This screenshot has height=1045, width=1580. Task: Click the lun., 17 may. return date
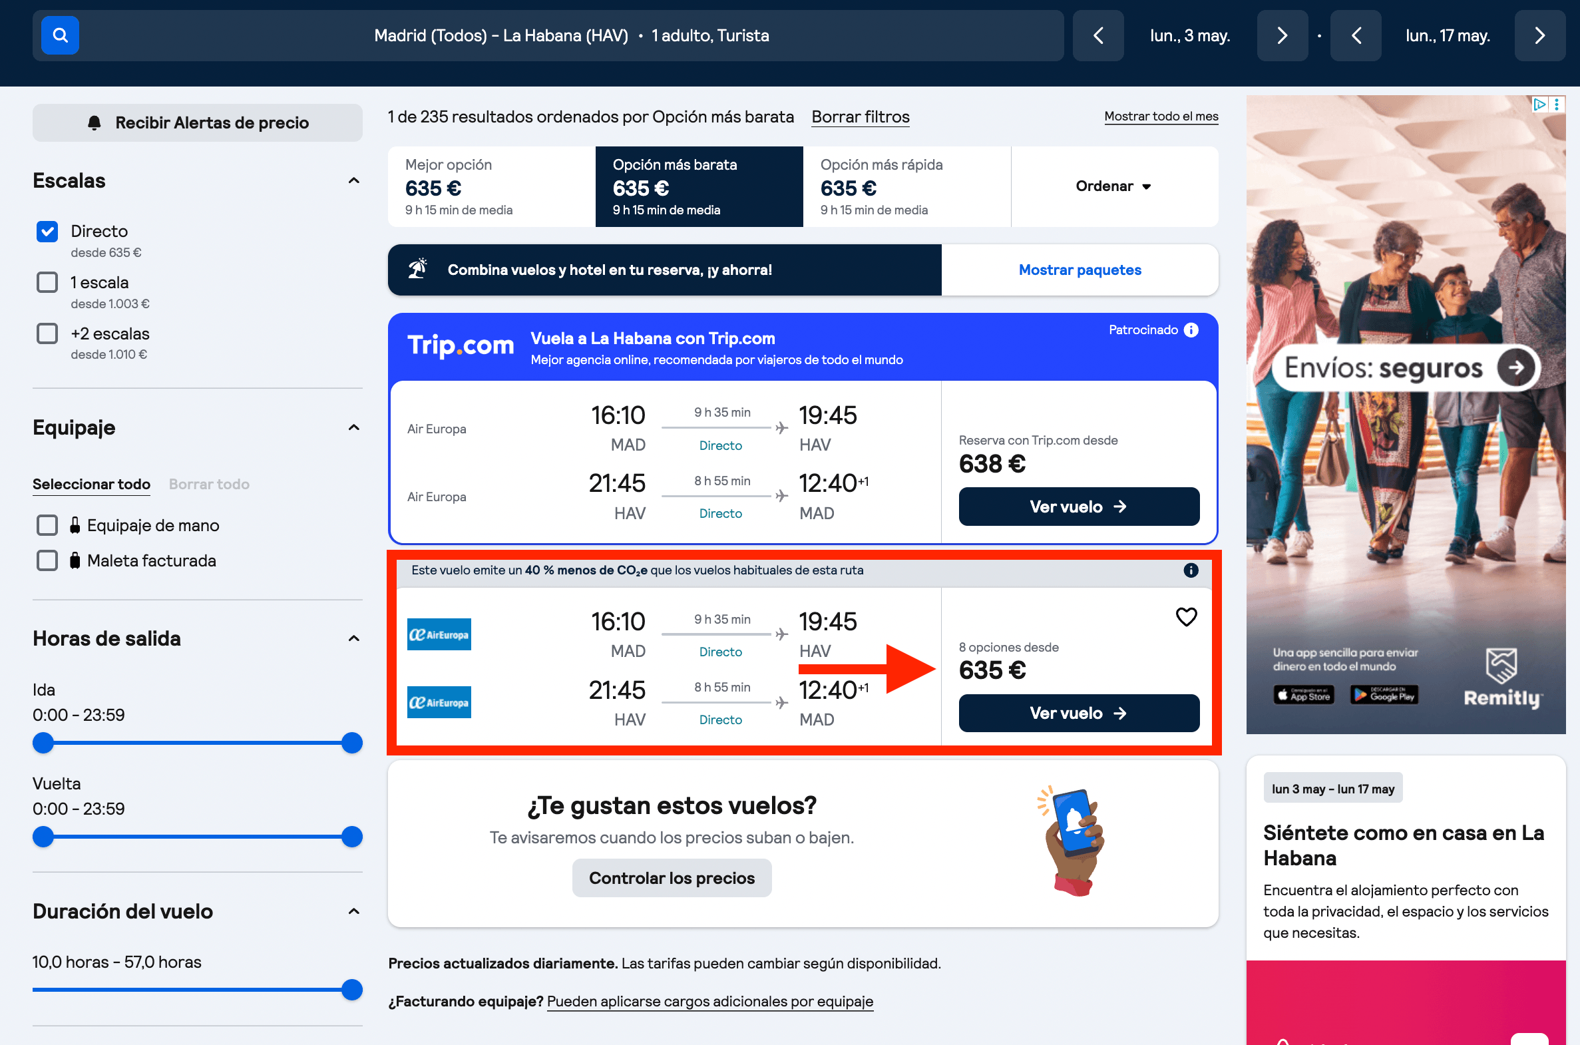(1448, 35)
